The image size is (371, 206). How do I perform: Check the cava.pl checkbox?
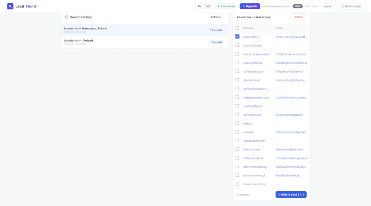pyautogui.click(x=237, y=132)
